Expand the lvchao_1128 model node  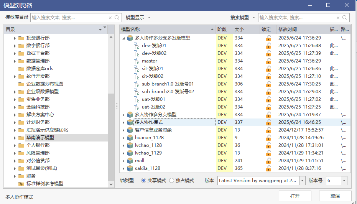click(x=123, y=145)
